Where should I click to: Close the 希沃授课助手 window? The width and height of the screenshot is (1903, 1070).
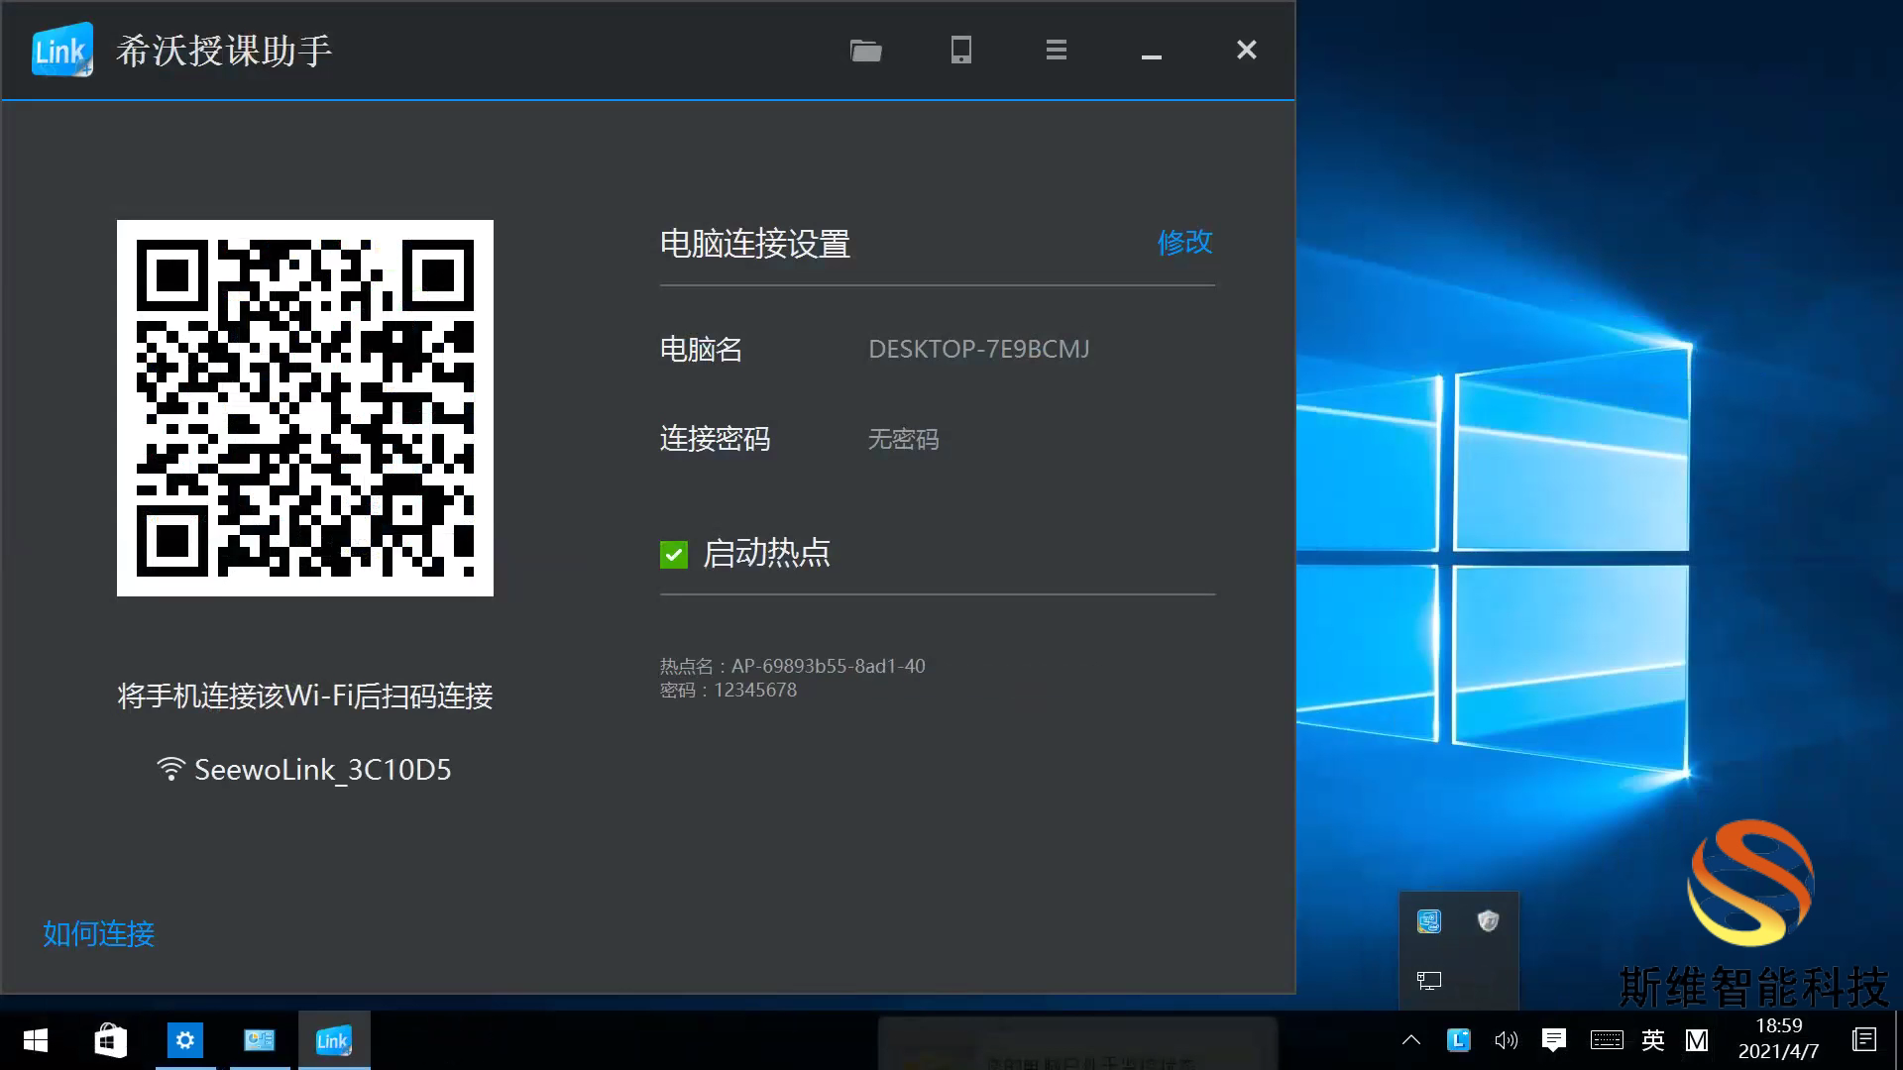[1246, 50]
